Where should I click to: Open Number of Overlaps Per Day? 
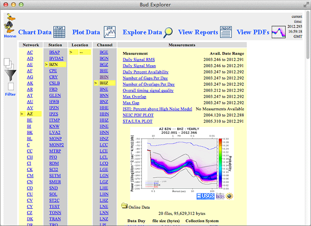pyautogui.click(x=149, y=84)
